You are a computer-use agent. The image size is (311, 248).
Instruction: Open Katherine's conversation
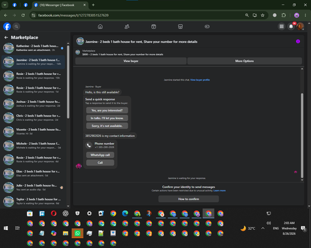pyautogui.click(x=33, y=48)
